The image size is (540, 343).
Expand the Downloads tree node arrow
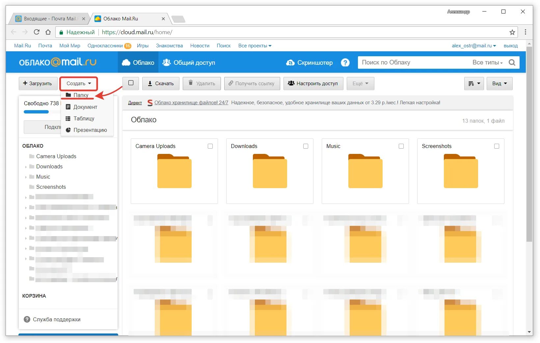click(26, 167)
